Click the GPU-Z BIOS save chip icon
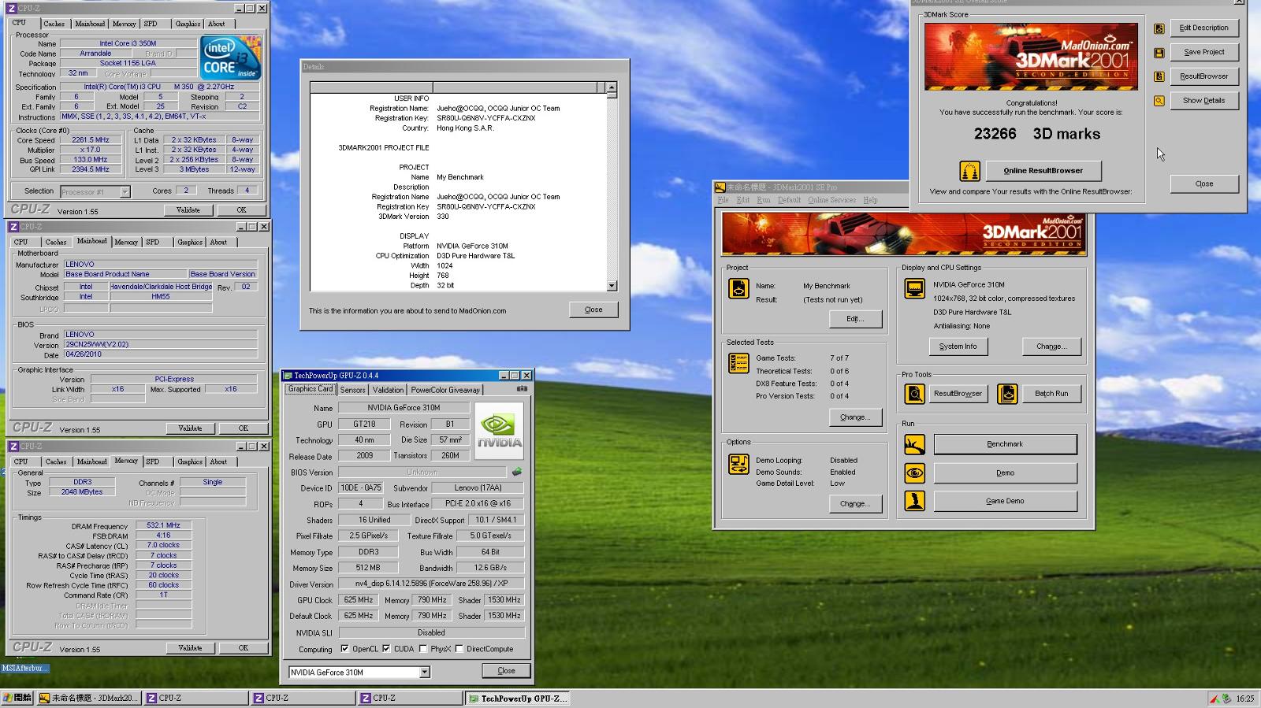 click(517, 472)
